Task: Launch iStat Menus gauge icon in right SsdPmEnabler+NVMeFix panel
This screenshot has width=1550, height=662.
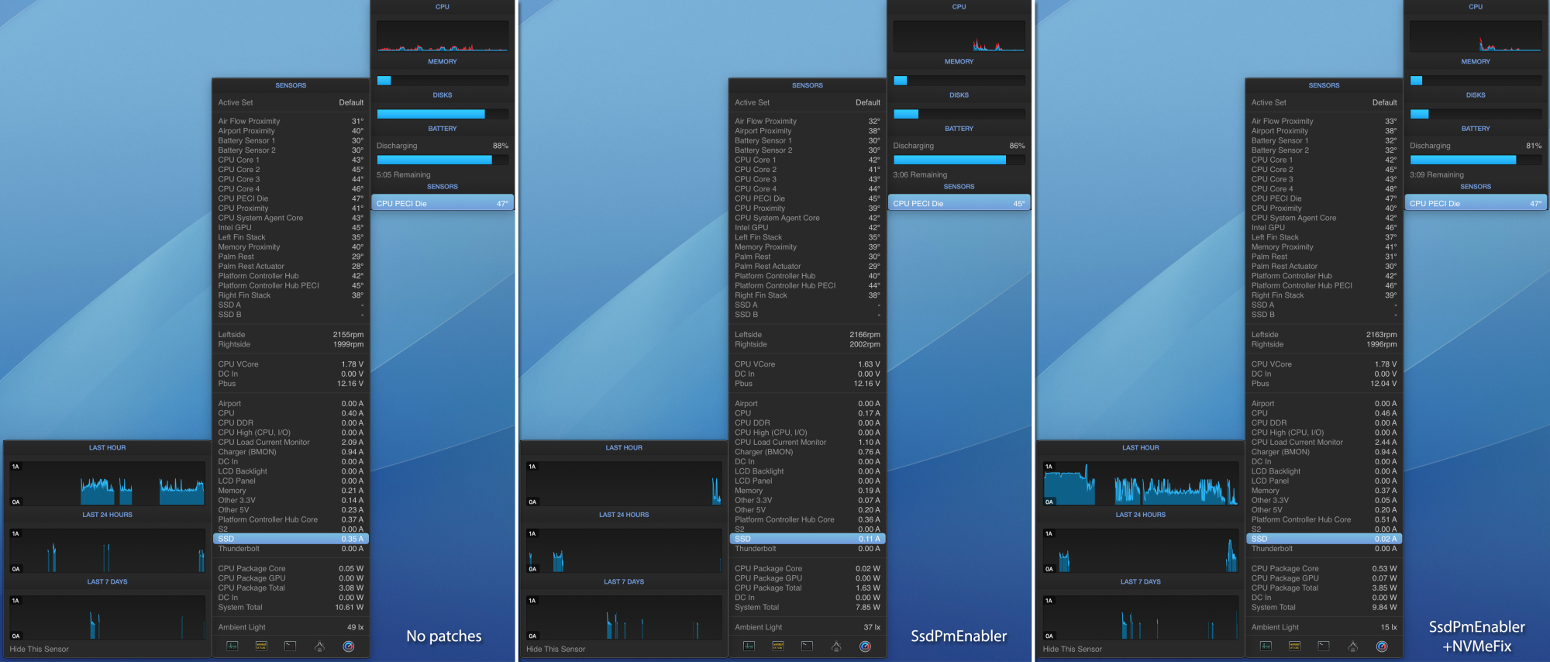Action: tap(1383, 646)
